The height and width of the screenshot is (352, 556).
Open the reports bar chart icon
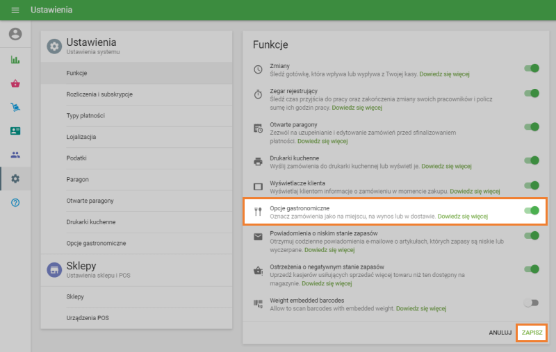tap(15, 60)
